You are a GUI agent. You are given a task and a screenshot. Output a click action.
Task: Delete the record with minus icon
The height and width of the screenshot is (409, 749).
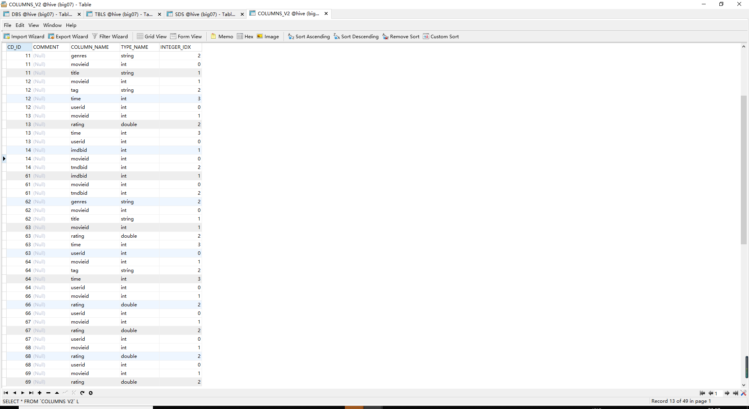click(48, 393)
